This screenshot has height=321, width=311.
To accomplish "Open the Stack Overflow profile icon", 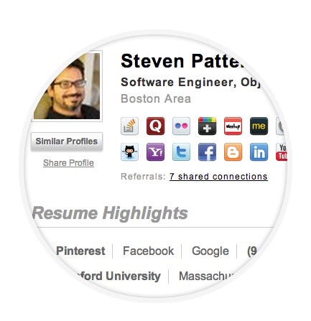I will coord(129,126).
